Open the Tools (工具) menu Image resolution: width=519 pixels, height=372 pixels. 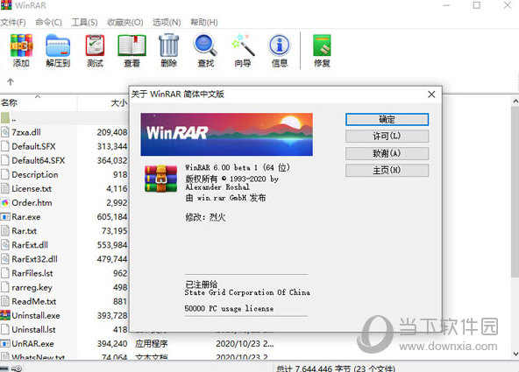point(85,22)
